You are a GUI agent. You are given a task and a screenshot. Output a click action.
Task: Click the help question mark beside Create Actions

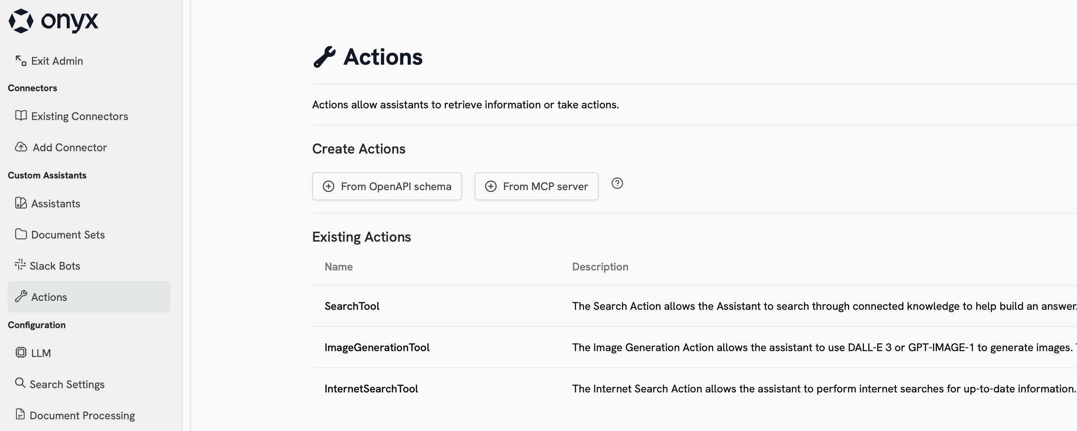(617, 183)
